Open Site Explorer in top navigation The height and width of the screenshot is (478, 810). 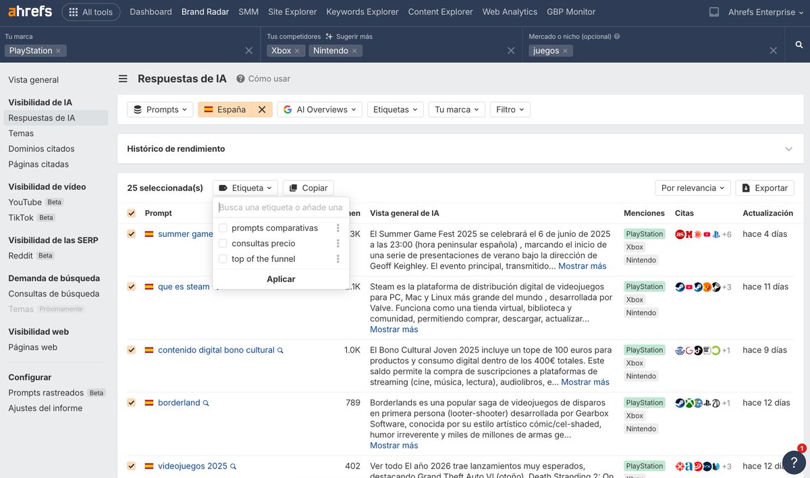[292, 12]
